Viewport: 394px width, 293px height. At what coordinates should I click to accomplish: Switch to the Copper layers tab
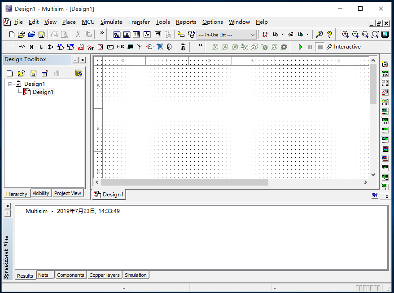coord(104,275)
